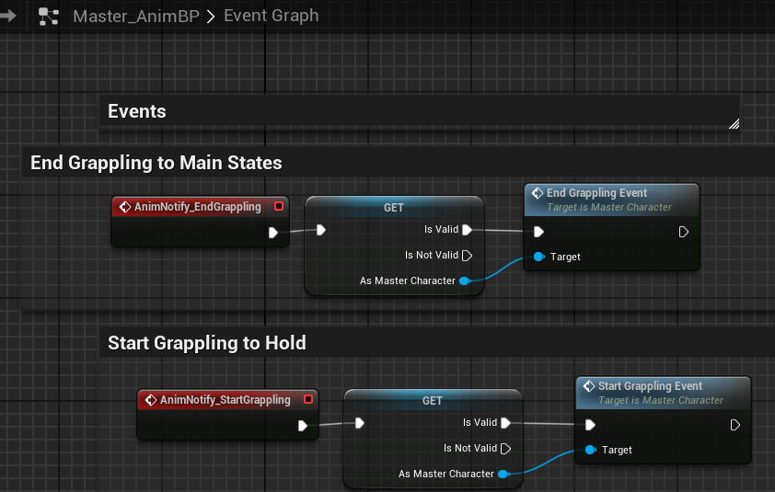The height and width of the screenshot is (492, 775).
Task: Click the End Grappling Event function icon
Action: (x=538, y=193)
